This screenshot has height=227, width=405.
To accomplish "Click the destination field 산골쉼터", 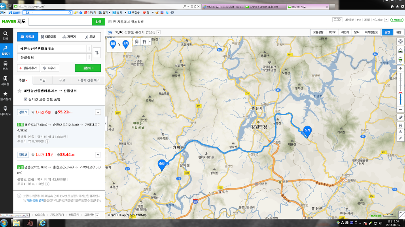I will (52, 57).
